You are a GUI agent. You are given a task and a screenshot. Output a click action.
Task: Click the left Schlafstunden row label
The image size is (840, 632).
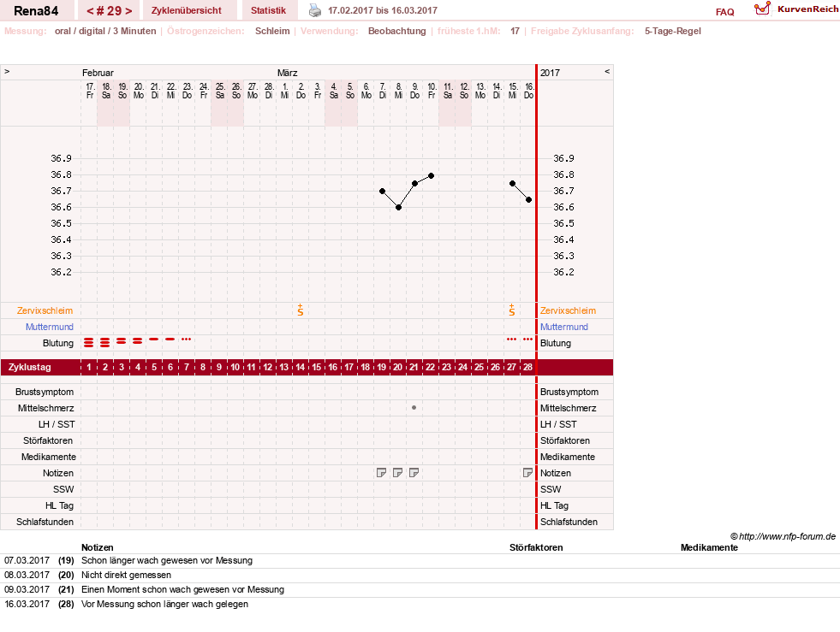pos(45,522)
